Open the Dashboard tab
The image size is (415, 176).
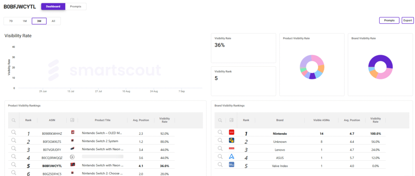[x=53, y=6]
